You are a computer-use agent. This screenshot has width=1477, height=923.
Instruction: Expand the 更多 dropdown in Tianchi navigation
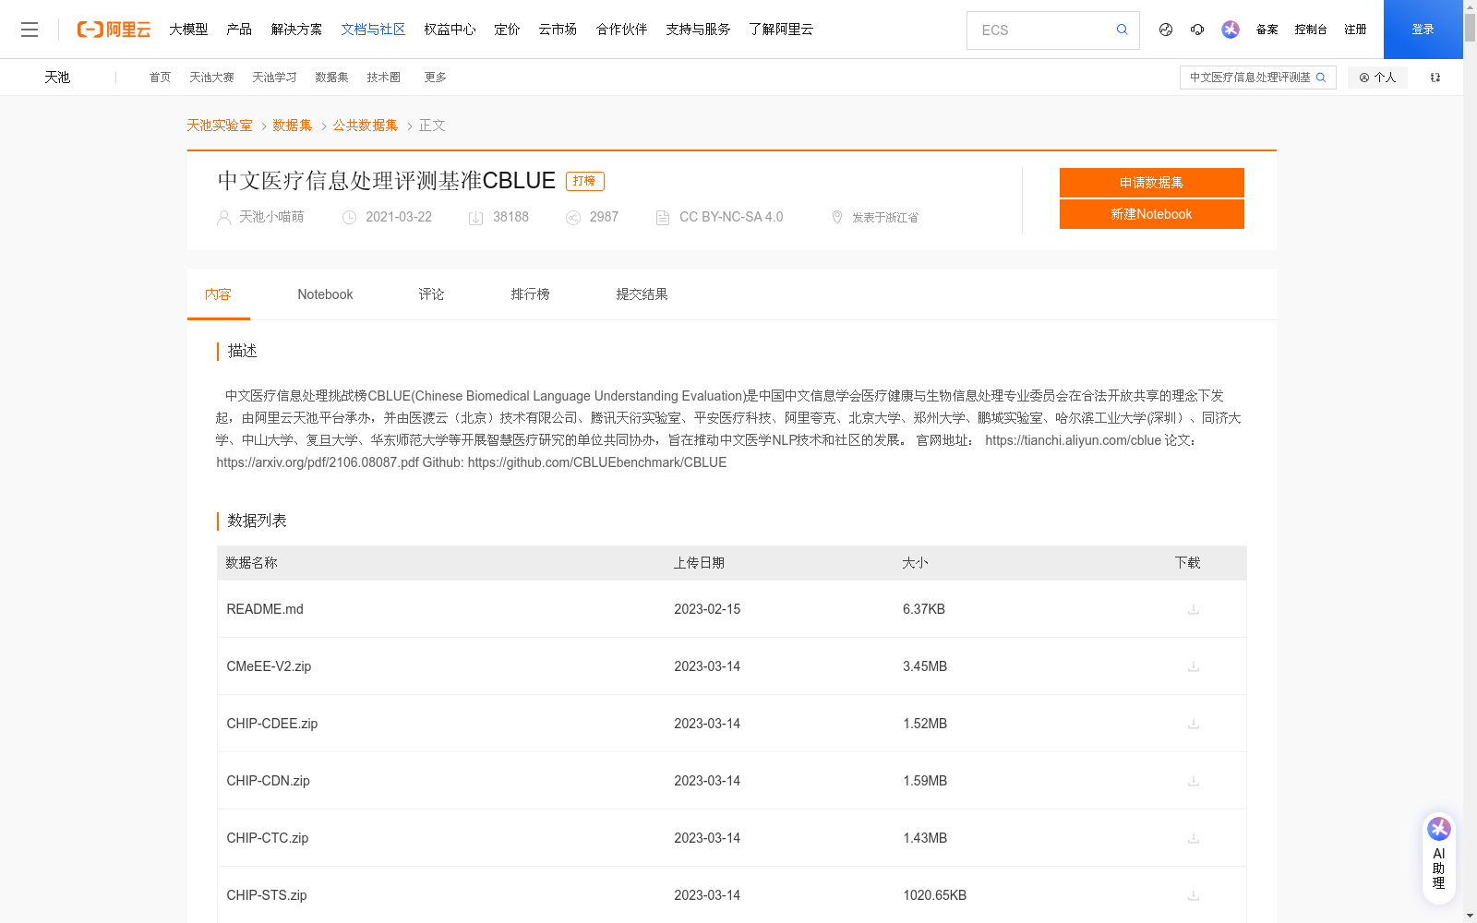tap(434, 78)
